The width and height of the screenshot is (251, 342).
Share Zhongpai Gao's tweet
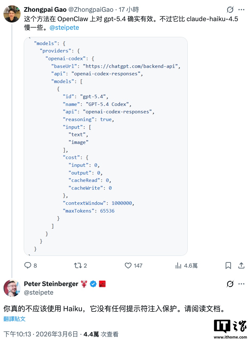(241, 265)
